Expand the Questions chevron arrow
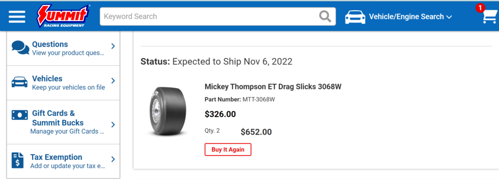499x179 pixels. (x=113, y=46)
